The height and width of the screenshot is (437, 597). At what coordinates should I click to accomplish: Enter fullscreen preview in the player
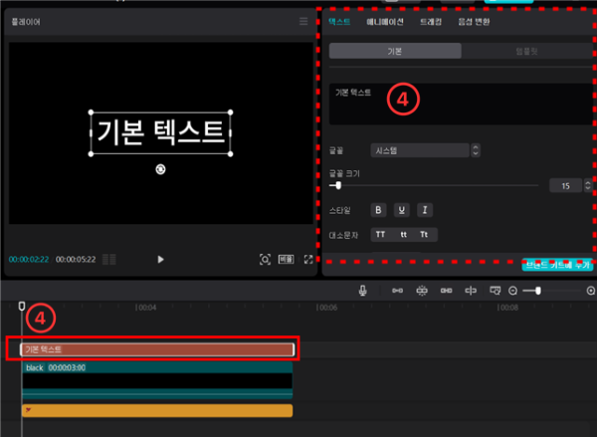(x=308, y=259)
